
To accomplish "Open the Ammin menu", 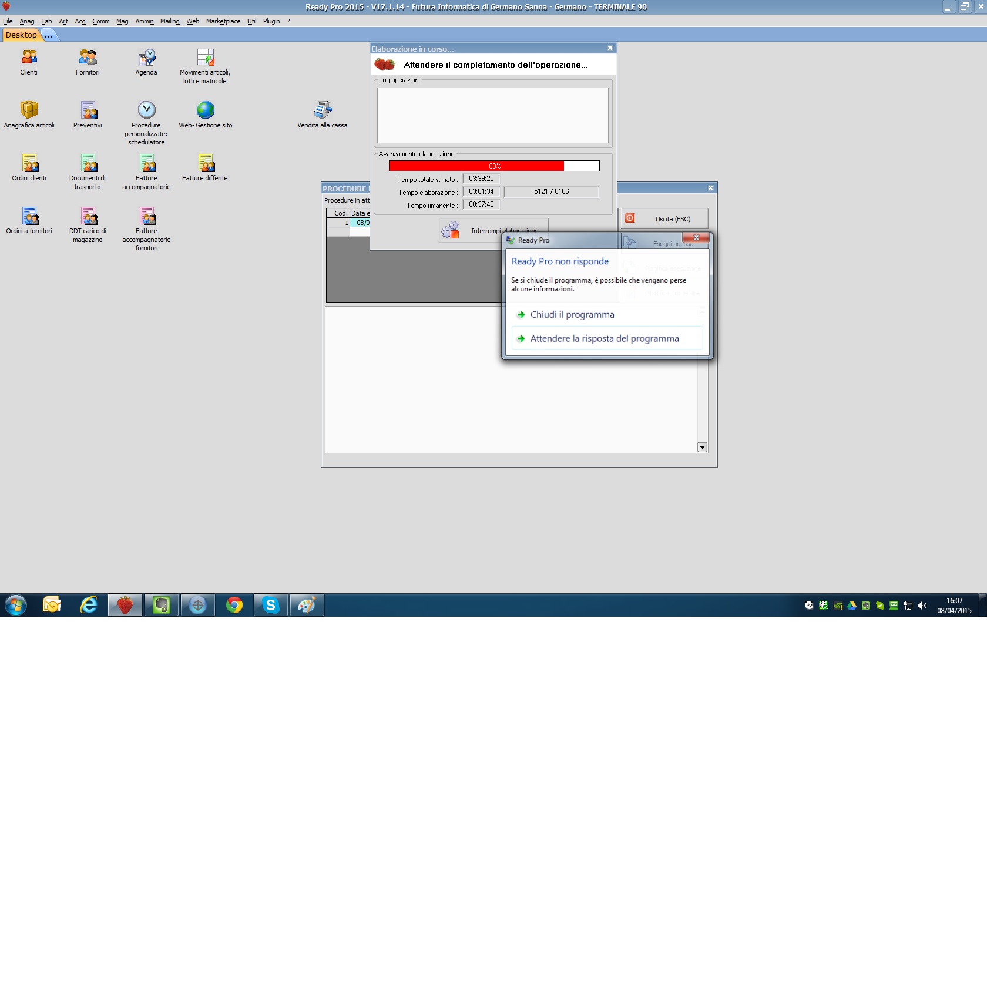I will pos(145,21).
